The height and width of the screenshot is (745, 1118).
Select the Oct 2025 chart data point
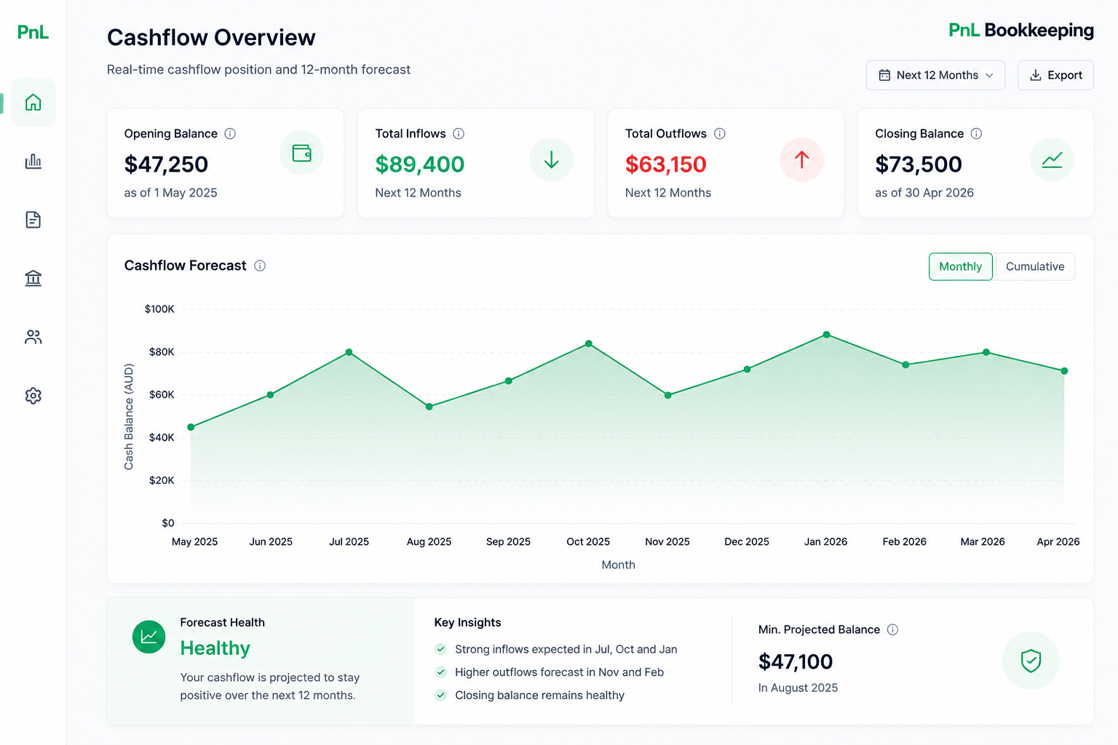tap(589, 343)
